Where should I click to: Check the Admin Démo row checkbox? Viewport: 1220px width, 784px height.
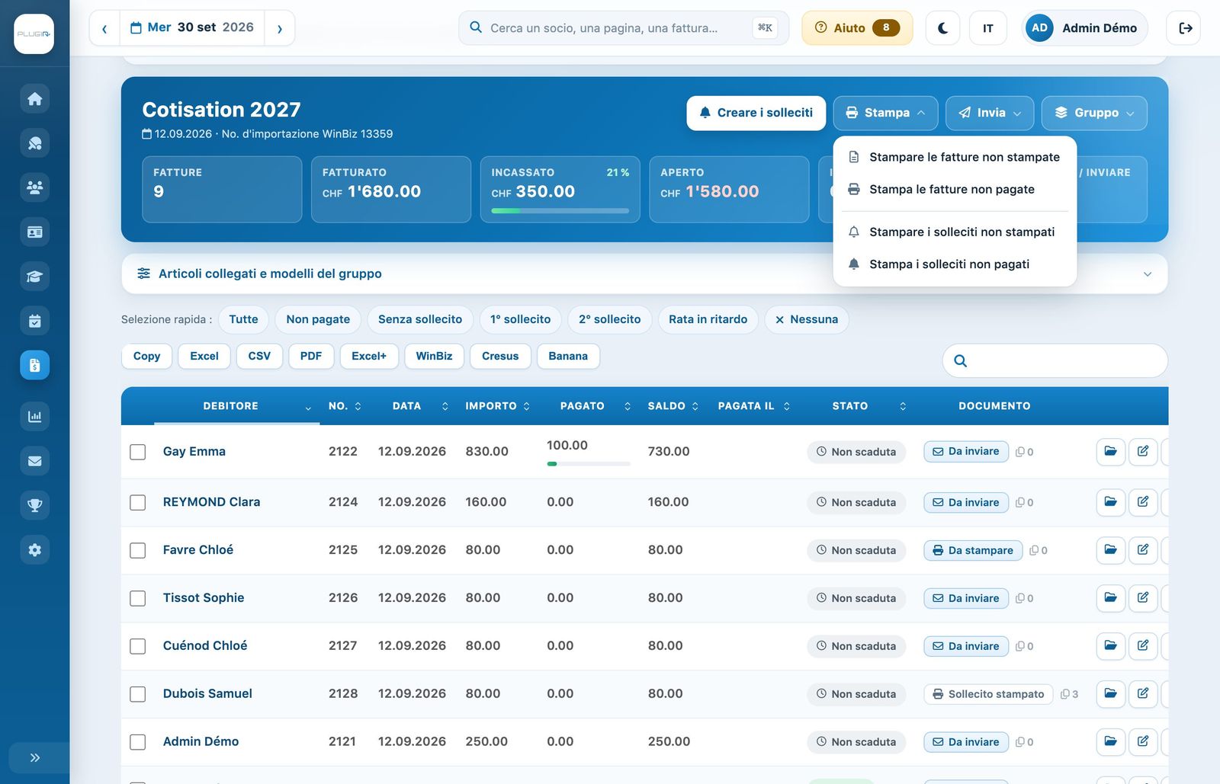pyautogui.click(x=138, y=743)
